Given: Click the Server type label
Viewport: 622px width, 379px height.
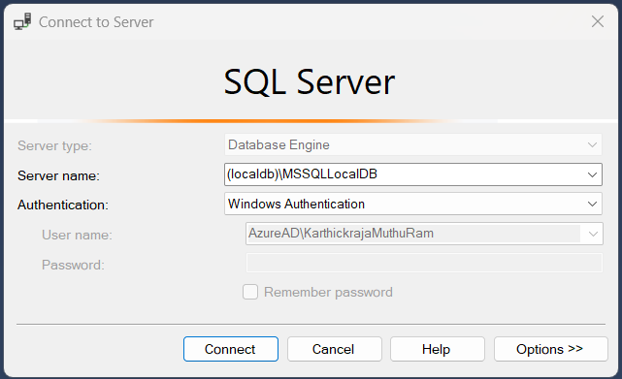Looking at the screenshot, I should pyautogui.click(x=54, y=145).
